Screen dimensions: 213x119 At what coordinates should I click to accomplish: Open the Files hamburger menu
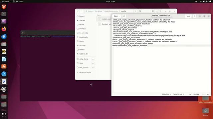(160, 11)
